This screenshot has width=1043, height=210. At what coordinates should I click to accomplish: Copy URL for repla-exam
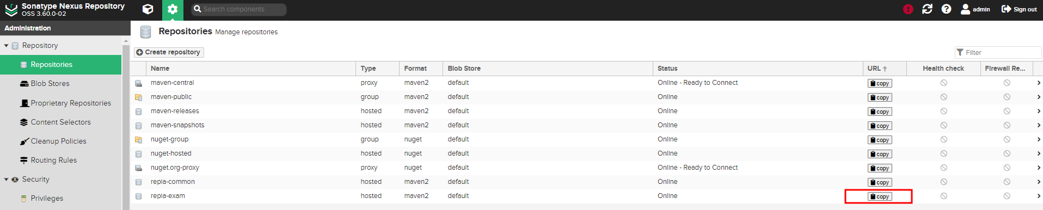880,196
